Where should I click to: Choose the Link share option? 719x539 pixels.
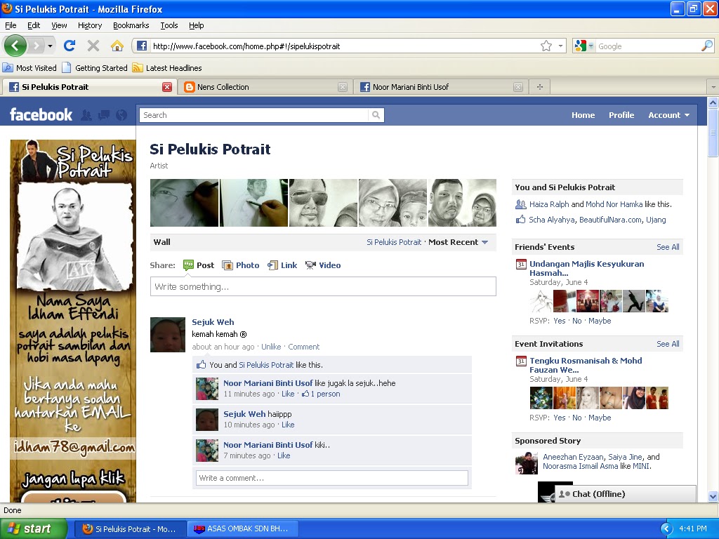point(282,265)
